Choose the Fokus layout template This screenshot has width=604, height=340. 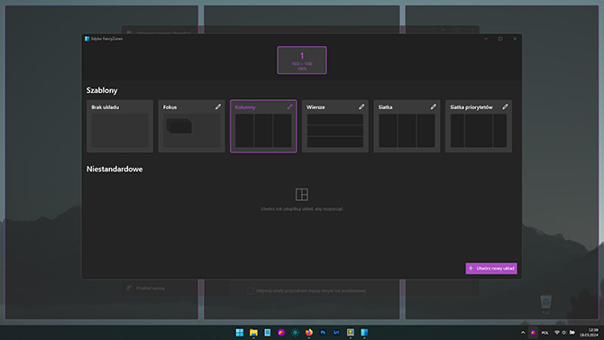coord(191,126)
